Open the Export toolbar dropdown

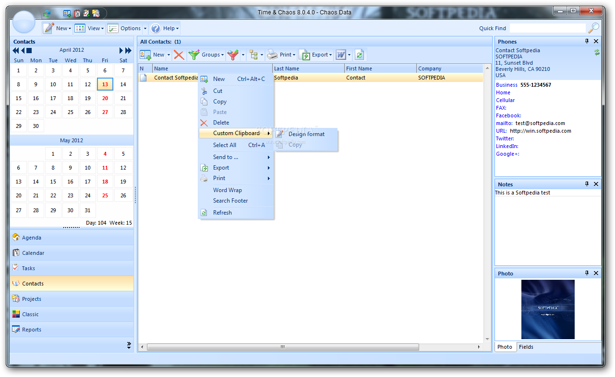coord(316,55)
